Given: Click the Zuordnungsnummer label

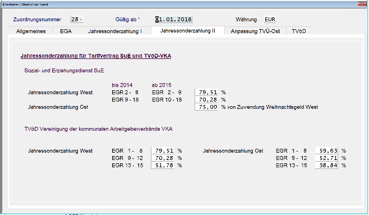Looking at the screenshot, I should [x=37, y=20].
